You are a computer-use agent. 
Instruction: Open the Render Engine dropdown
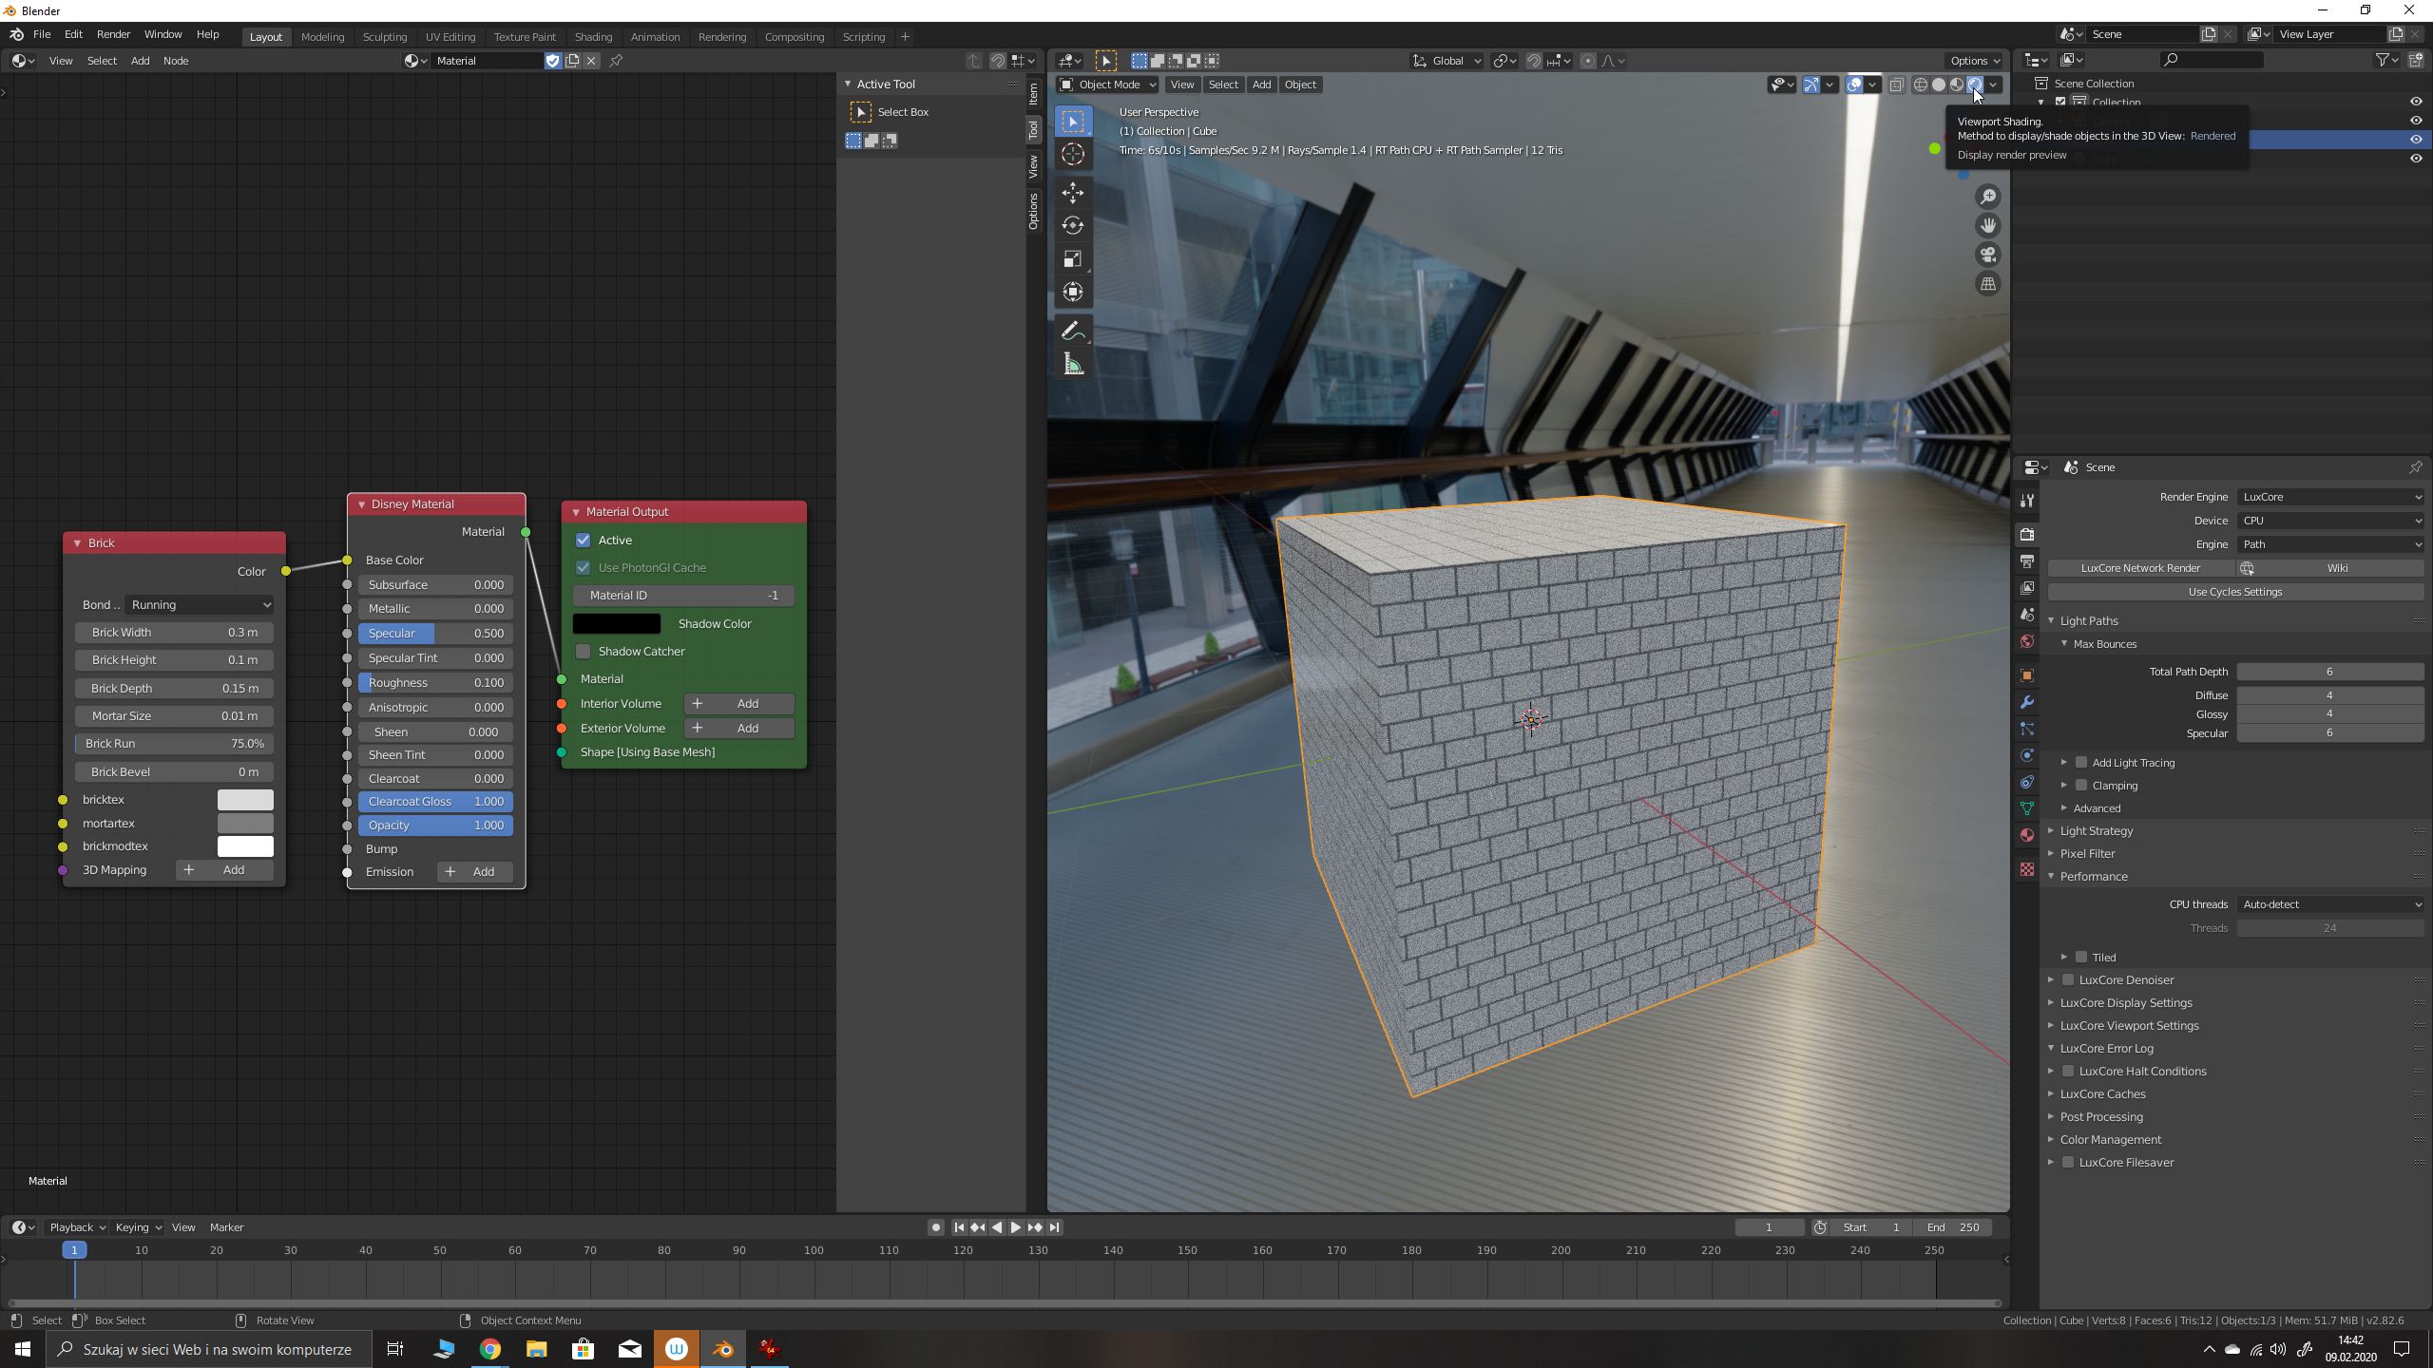pyautogui.click(x=2330, y=497)
